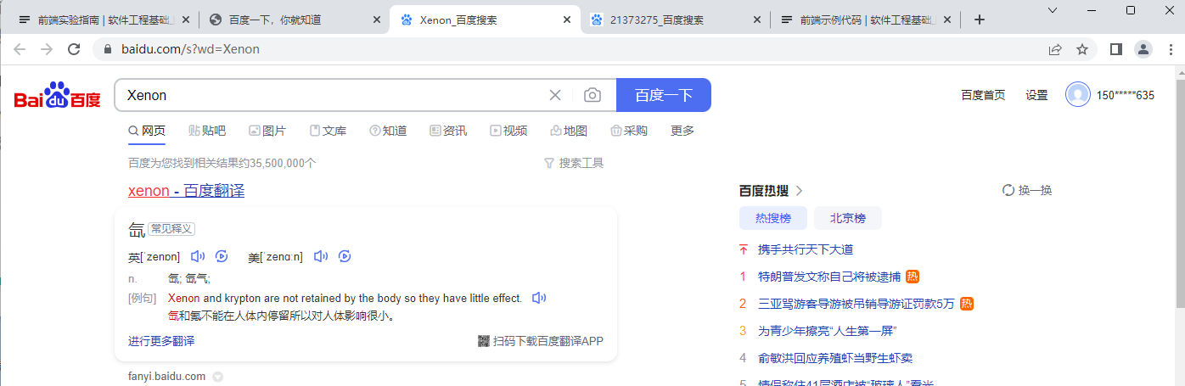Click the browser address bar URL
This screenshot has height=386, width=1185.
click(190, 49)
